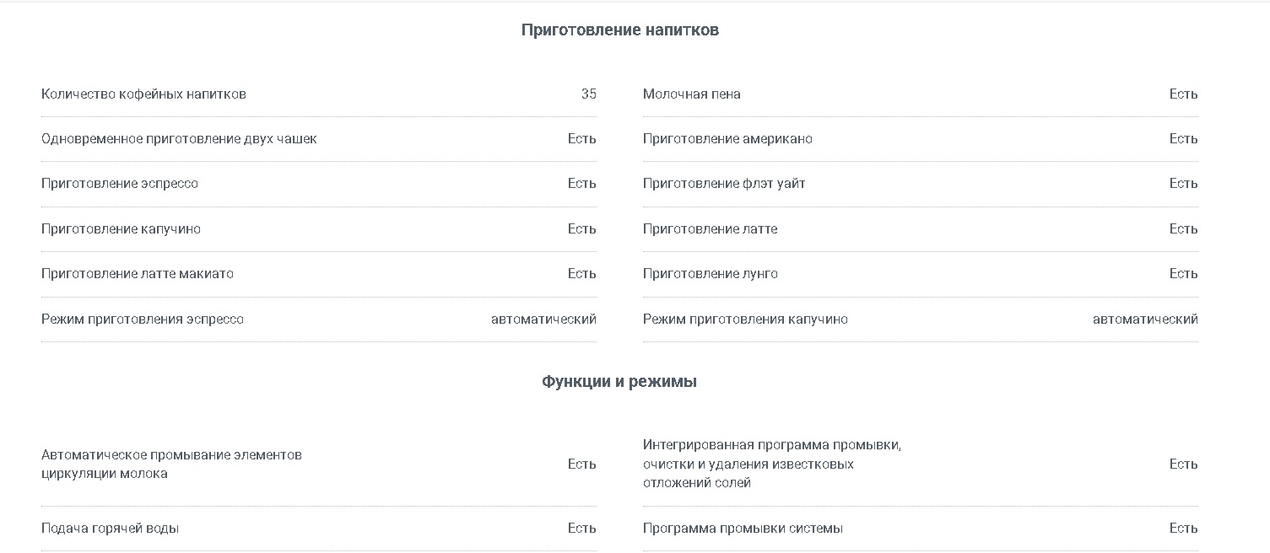The height and width of the screenshot is (553, 1270).
Task: Click the 'Подача горячей воды' label
Action: coord(110,529)
